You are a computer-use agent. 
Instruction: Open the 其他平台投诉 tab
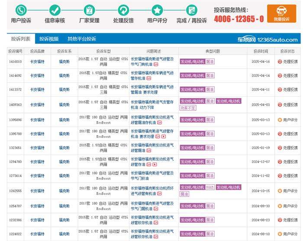82,39
